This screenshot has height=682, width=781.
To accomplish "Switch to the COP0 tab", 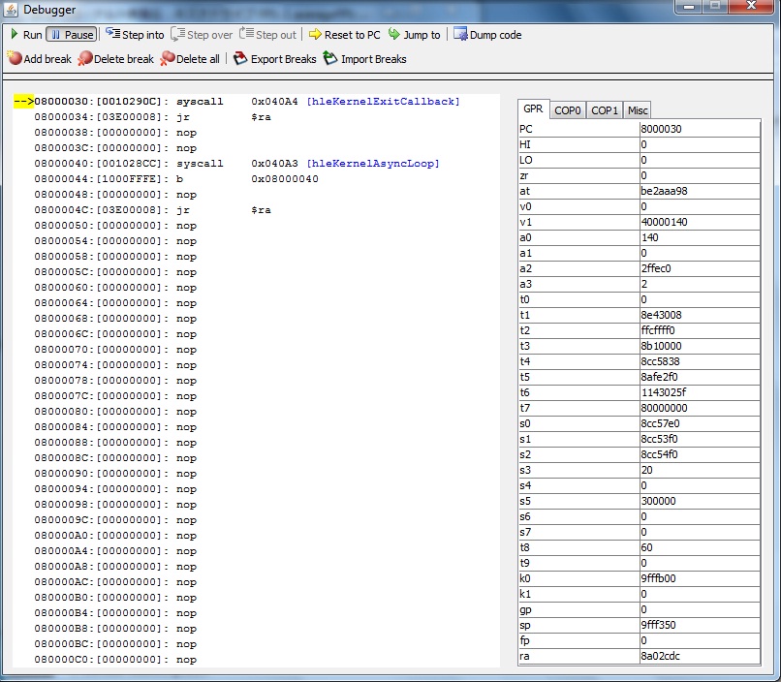I will point(568,110).
